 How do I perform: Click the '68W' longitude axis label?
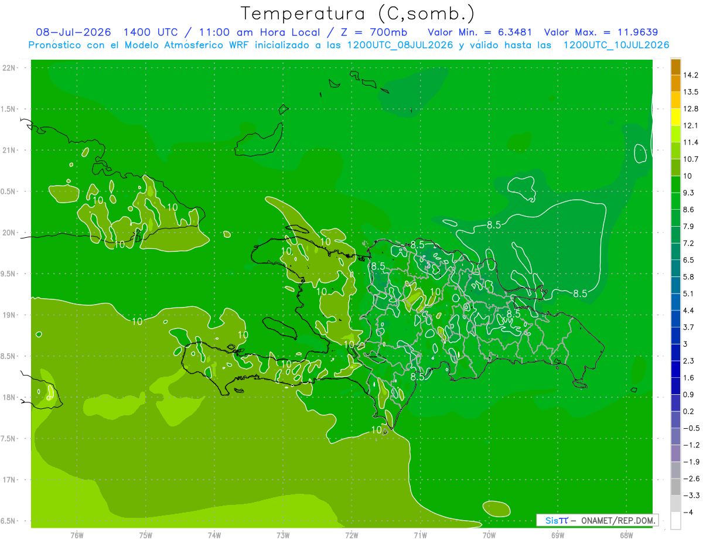tap(626, 535)
